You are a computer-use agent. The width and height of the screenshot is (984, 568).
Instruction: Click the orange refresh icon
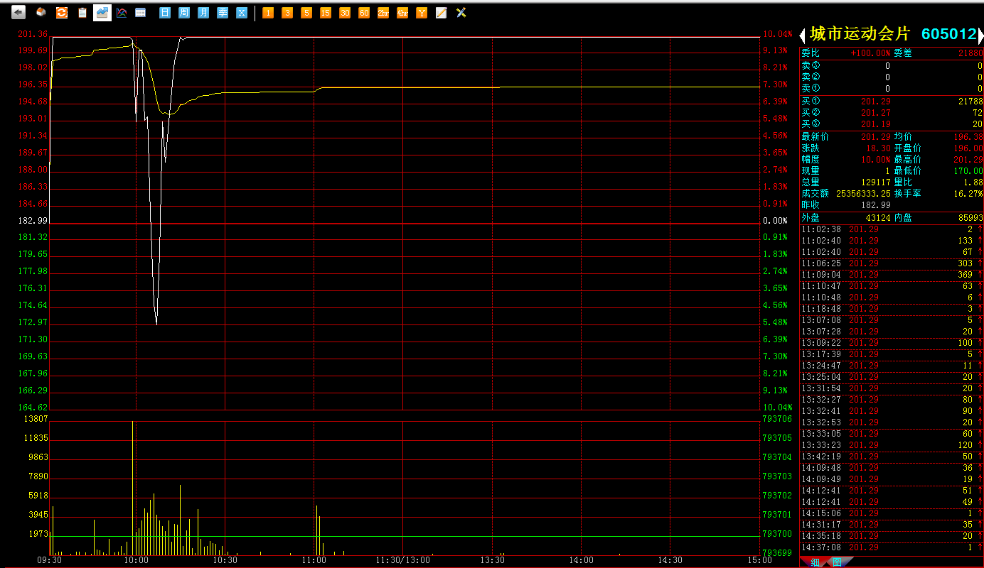click(62, 12)
